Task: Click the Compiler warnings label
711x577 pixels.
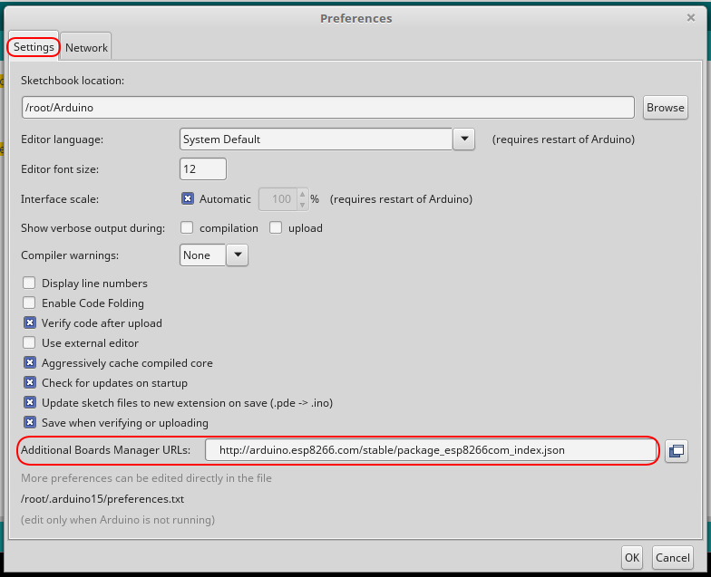Action: [x=70, y=255]
